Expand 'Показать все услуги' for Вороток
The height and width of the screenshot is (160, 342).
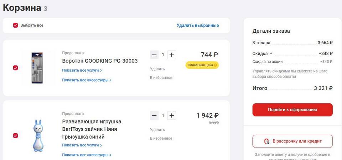pyautogui.click(x=82, y=71)
